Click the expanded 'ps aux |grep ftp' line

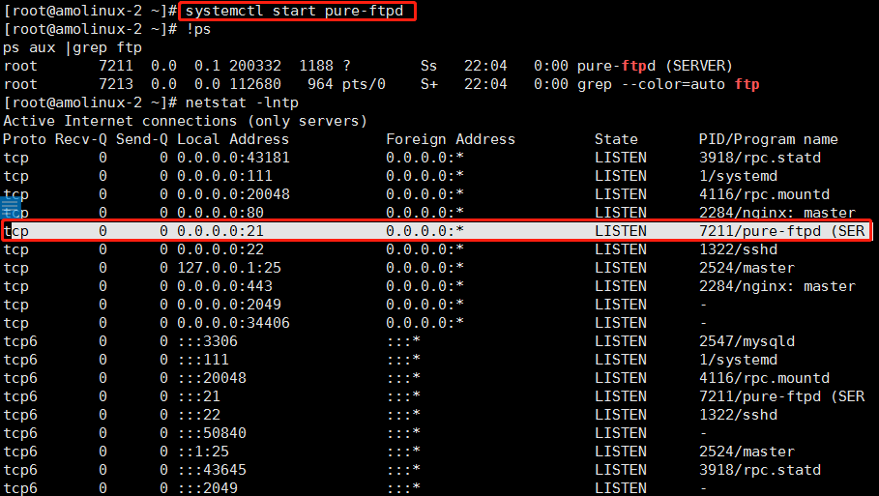[x=73, y=47]
